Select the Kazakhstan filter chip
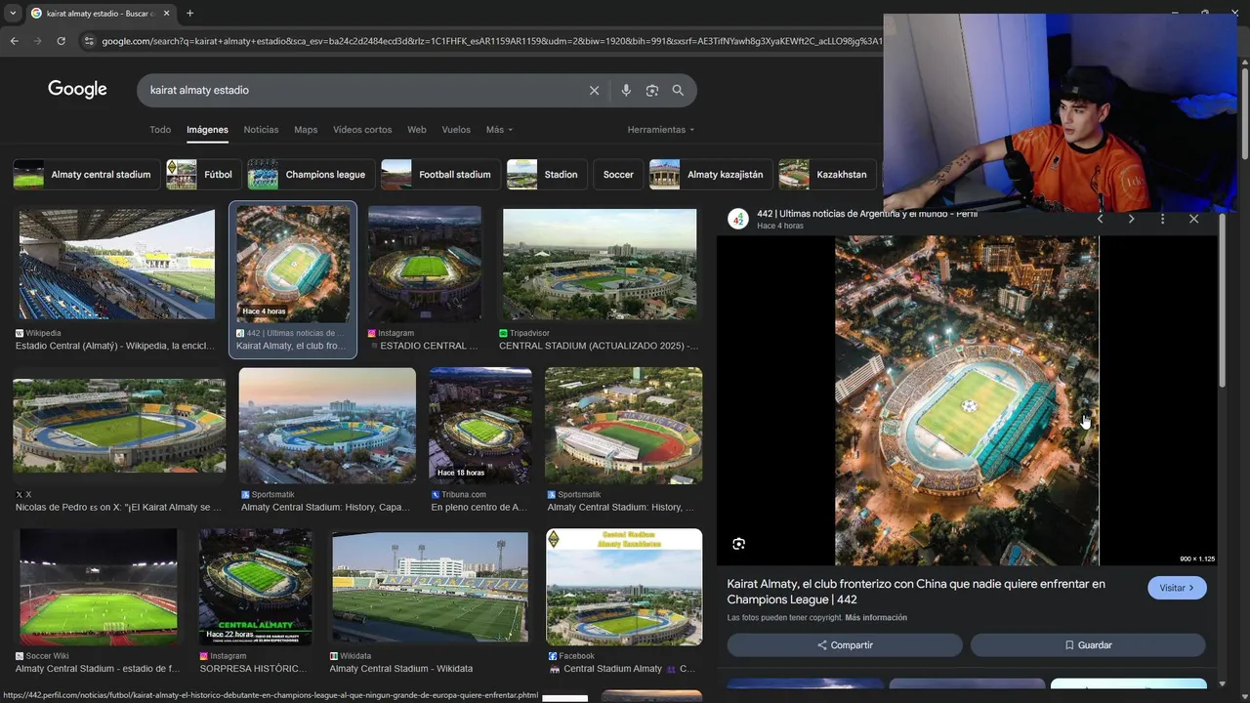1250x703 pixels. (x=828, y=175)
